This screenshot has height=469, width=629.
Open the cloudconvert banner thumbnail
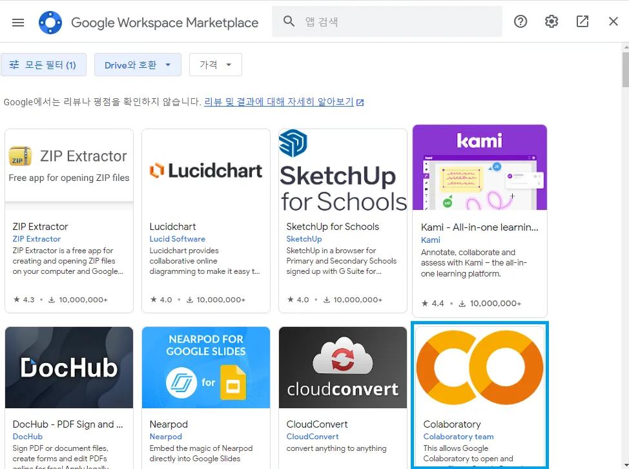(x=343, y=368)
